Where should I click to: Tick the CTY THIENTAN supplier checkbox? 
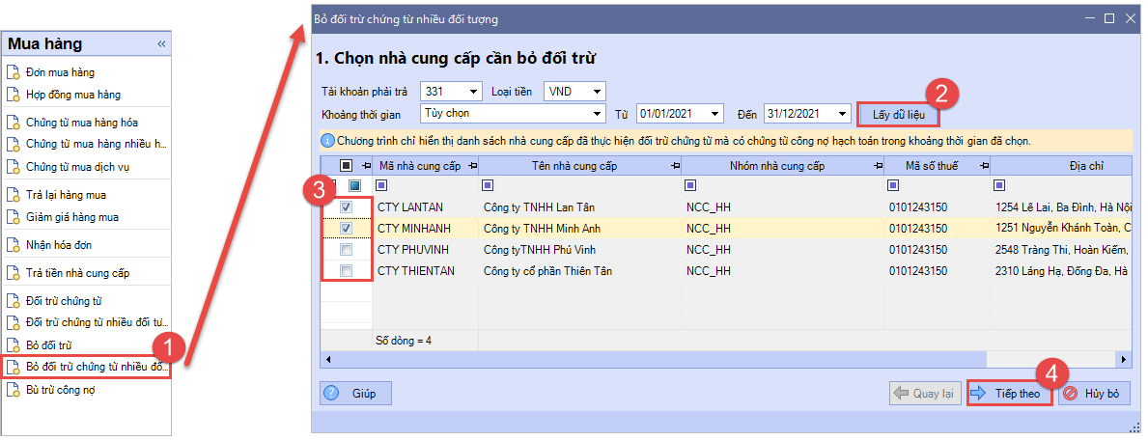(346, 271)
